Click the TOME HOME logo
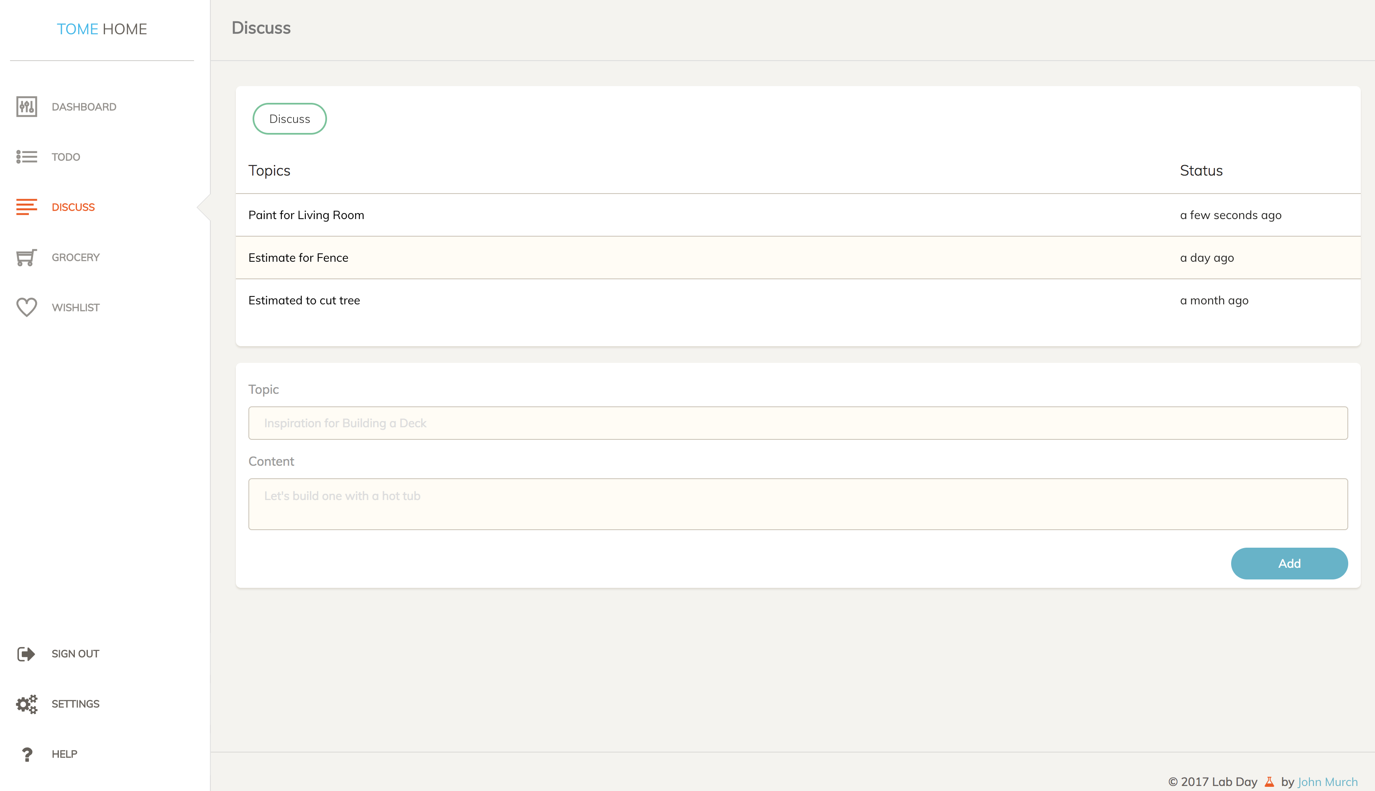This screenshot has height=791, width=1375. pyautogui.click(x=102, y=29)
